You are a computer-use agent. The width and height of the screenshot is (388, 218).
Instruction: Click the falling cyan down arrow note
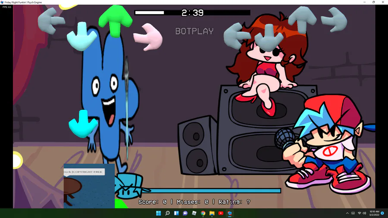[x=83, y=124]
